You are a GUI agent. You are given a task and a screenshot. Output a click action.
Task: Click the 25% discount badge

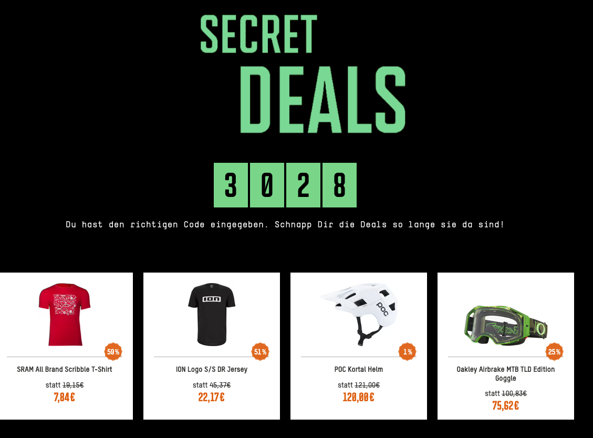(x=555, y=352)
